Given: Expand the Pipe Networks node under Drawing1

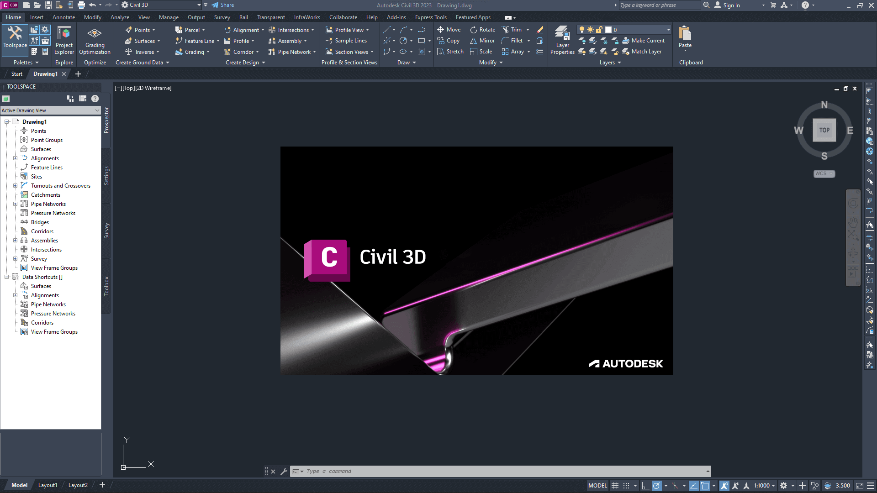Looking at the screenshot, I should coord(15,204).
